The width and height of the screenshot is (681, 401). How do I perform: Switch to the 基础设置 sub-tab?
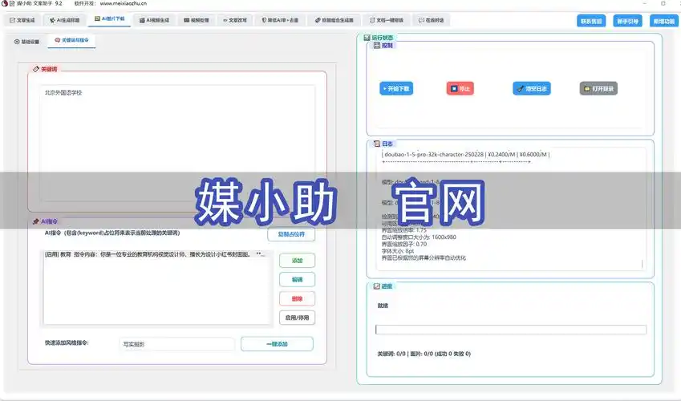tap(27, 42)
